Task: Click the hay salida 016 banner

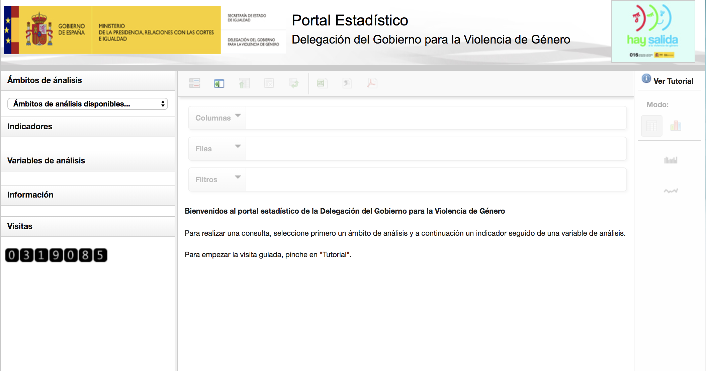Action: coord(653,31)
